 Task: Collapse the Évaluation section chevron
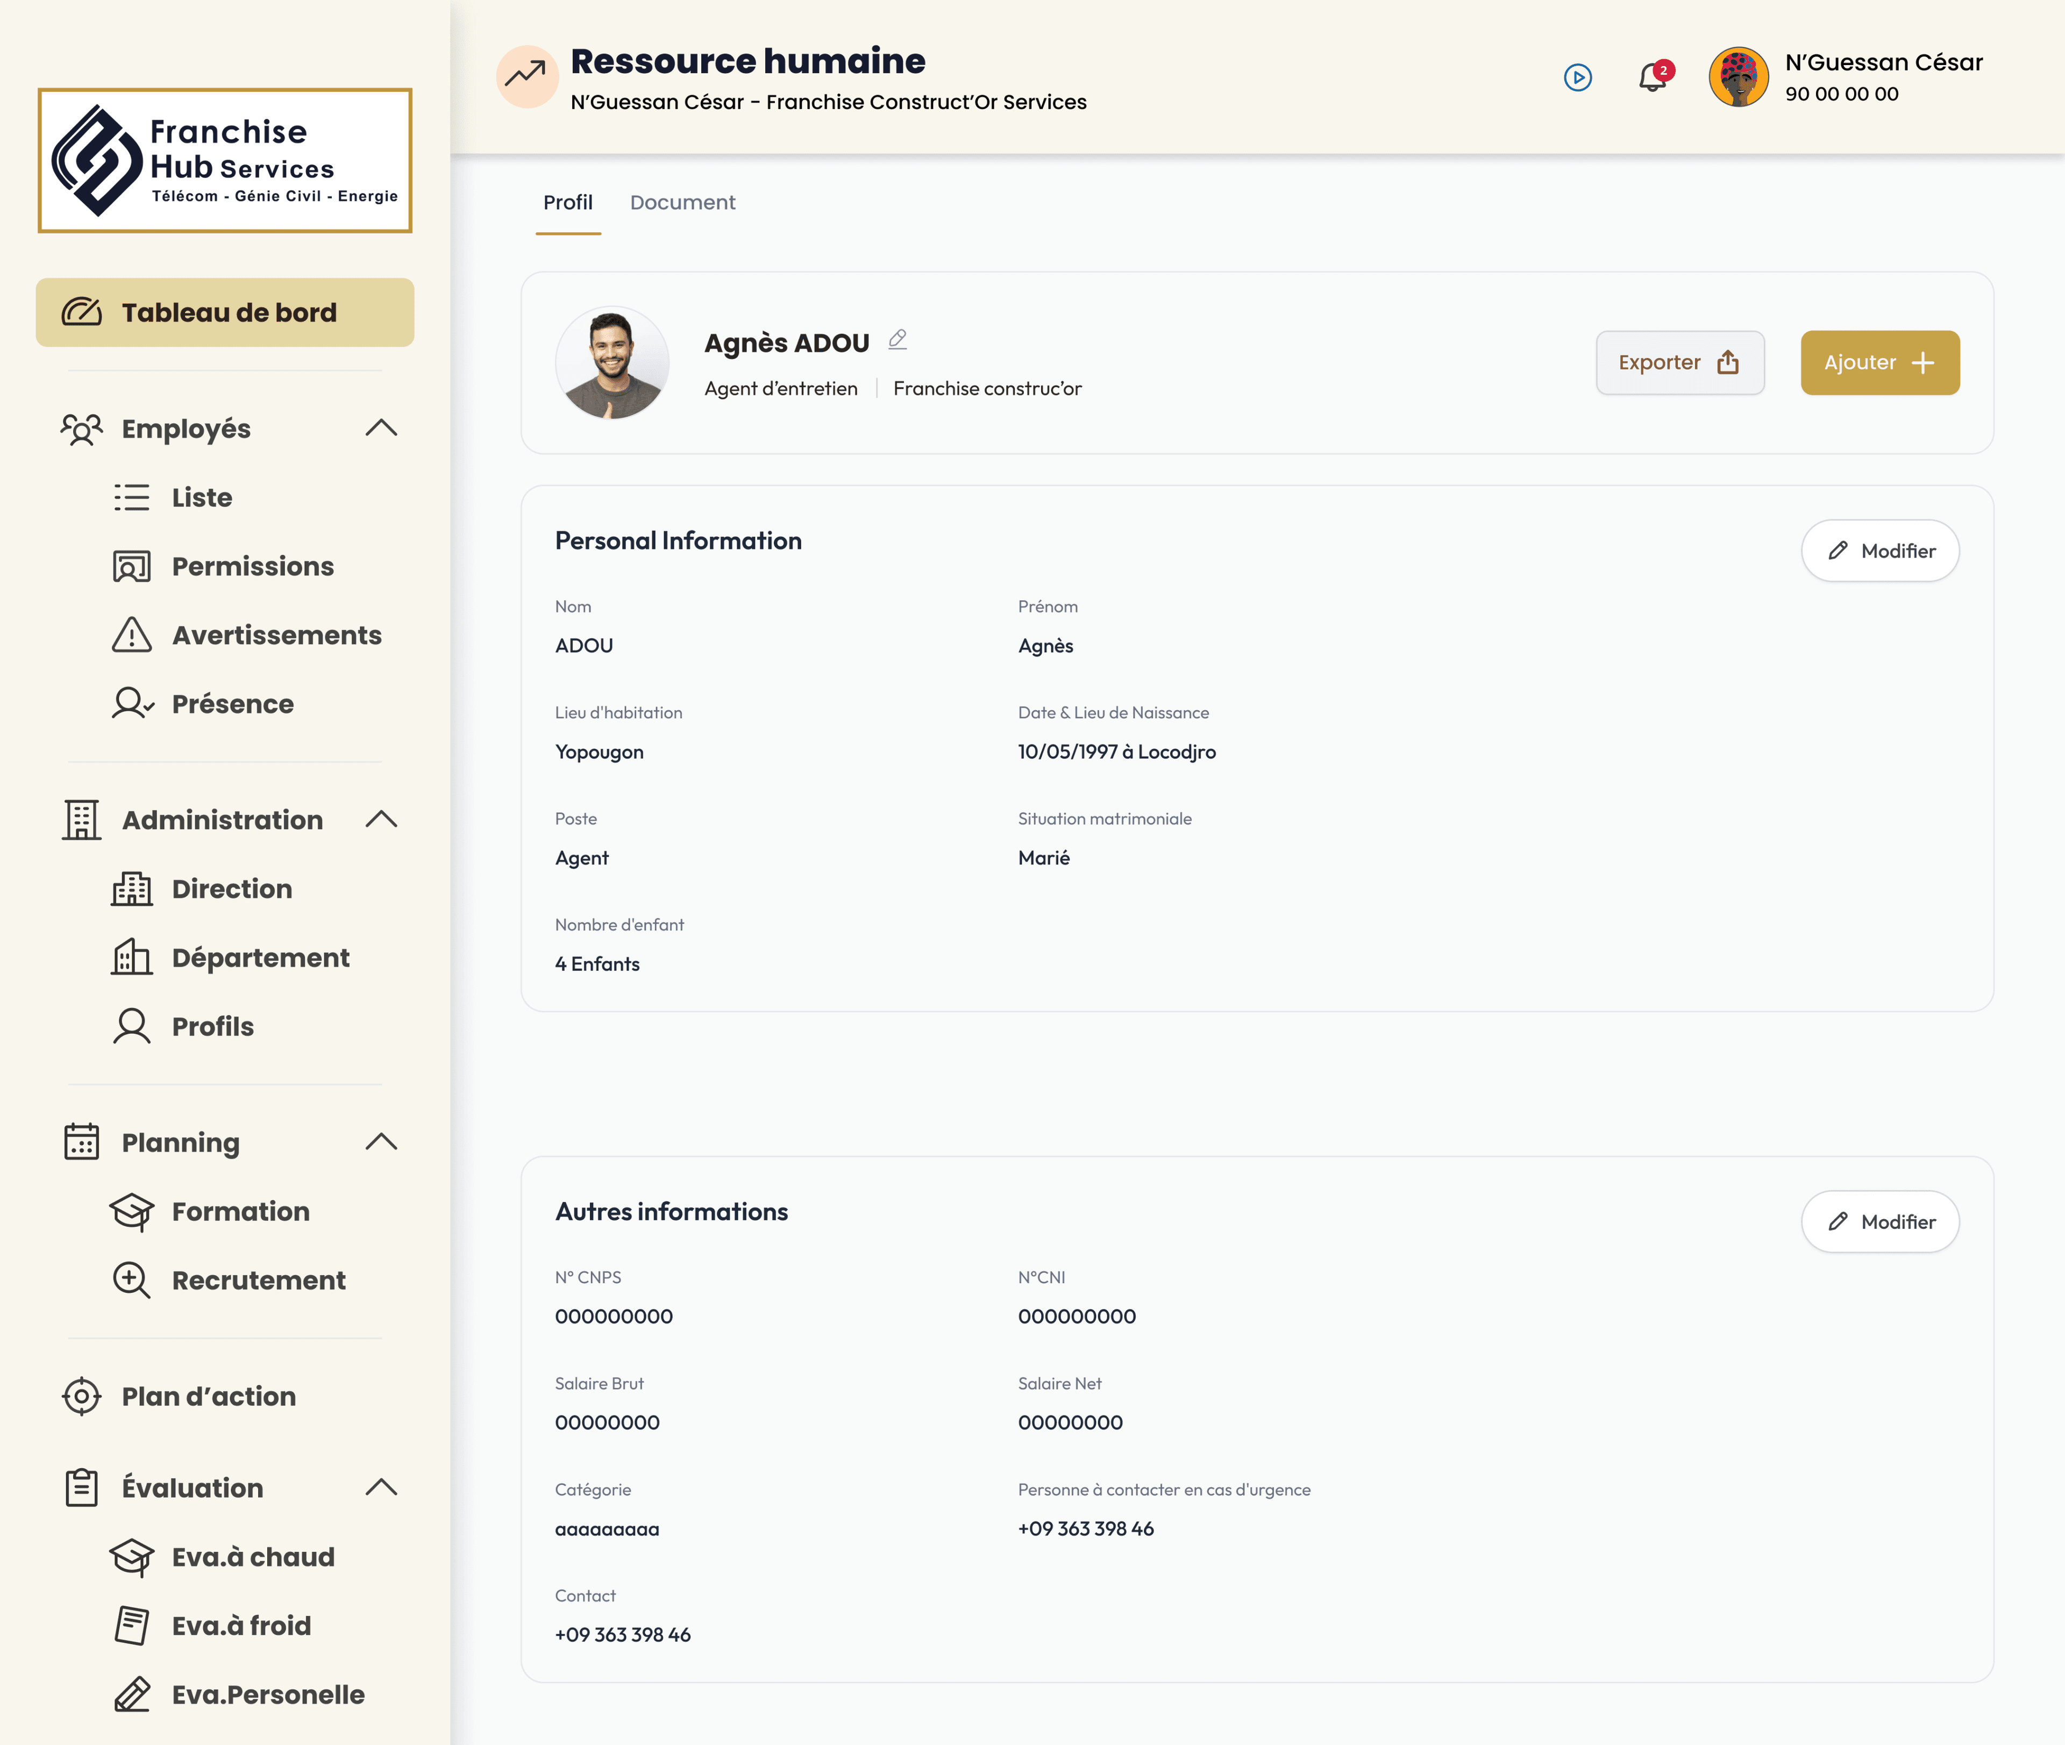(381, 1487)
